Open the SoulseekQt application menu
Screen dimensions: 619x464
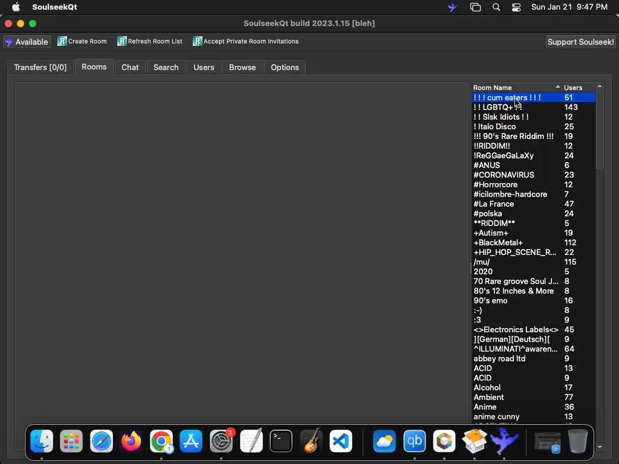click(x=54, y=7)
